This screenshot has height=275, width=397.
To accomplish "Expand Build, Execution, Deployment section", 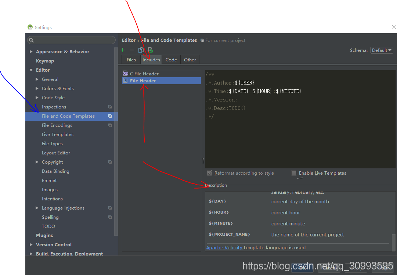I will tap(31, 254).
